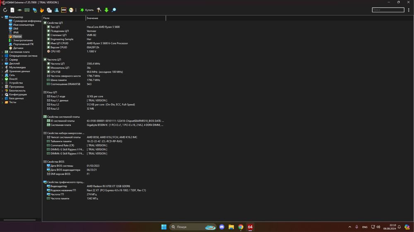Image resolution: width=414 pixels, height=232 pixels.
Task: Click the magnifier search toolbar icon
Action: 114,10
